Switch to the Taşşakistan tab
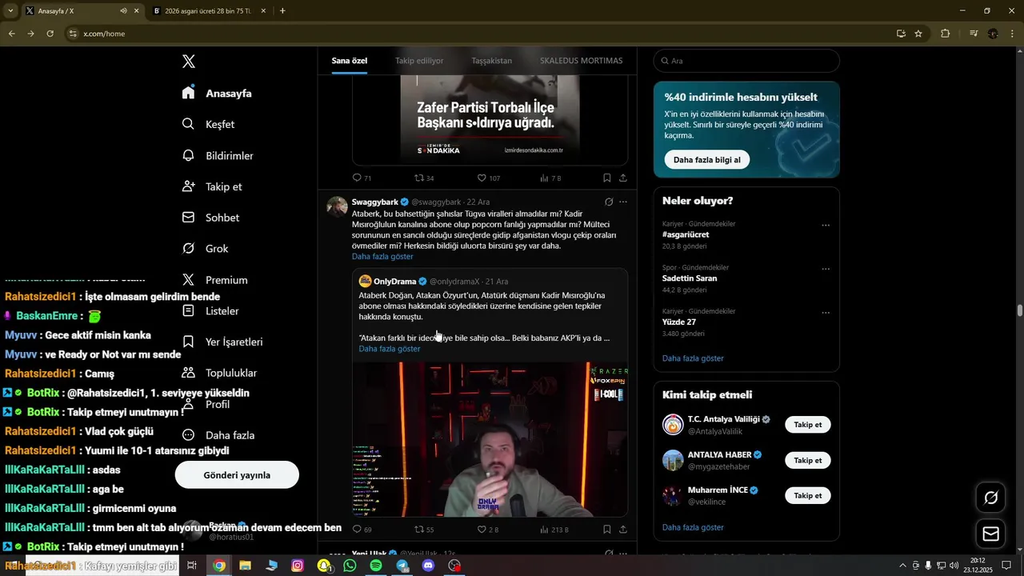The width and height of the screenshot is (1024, 576). click(492, 61)
